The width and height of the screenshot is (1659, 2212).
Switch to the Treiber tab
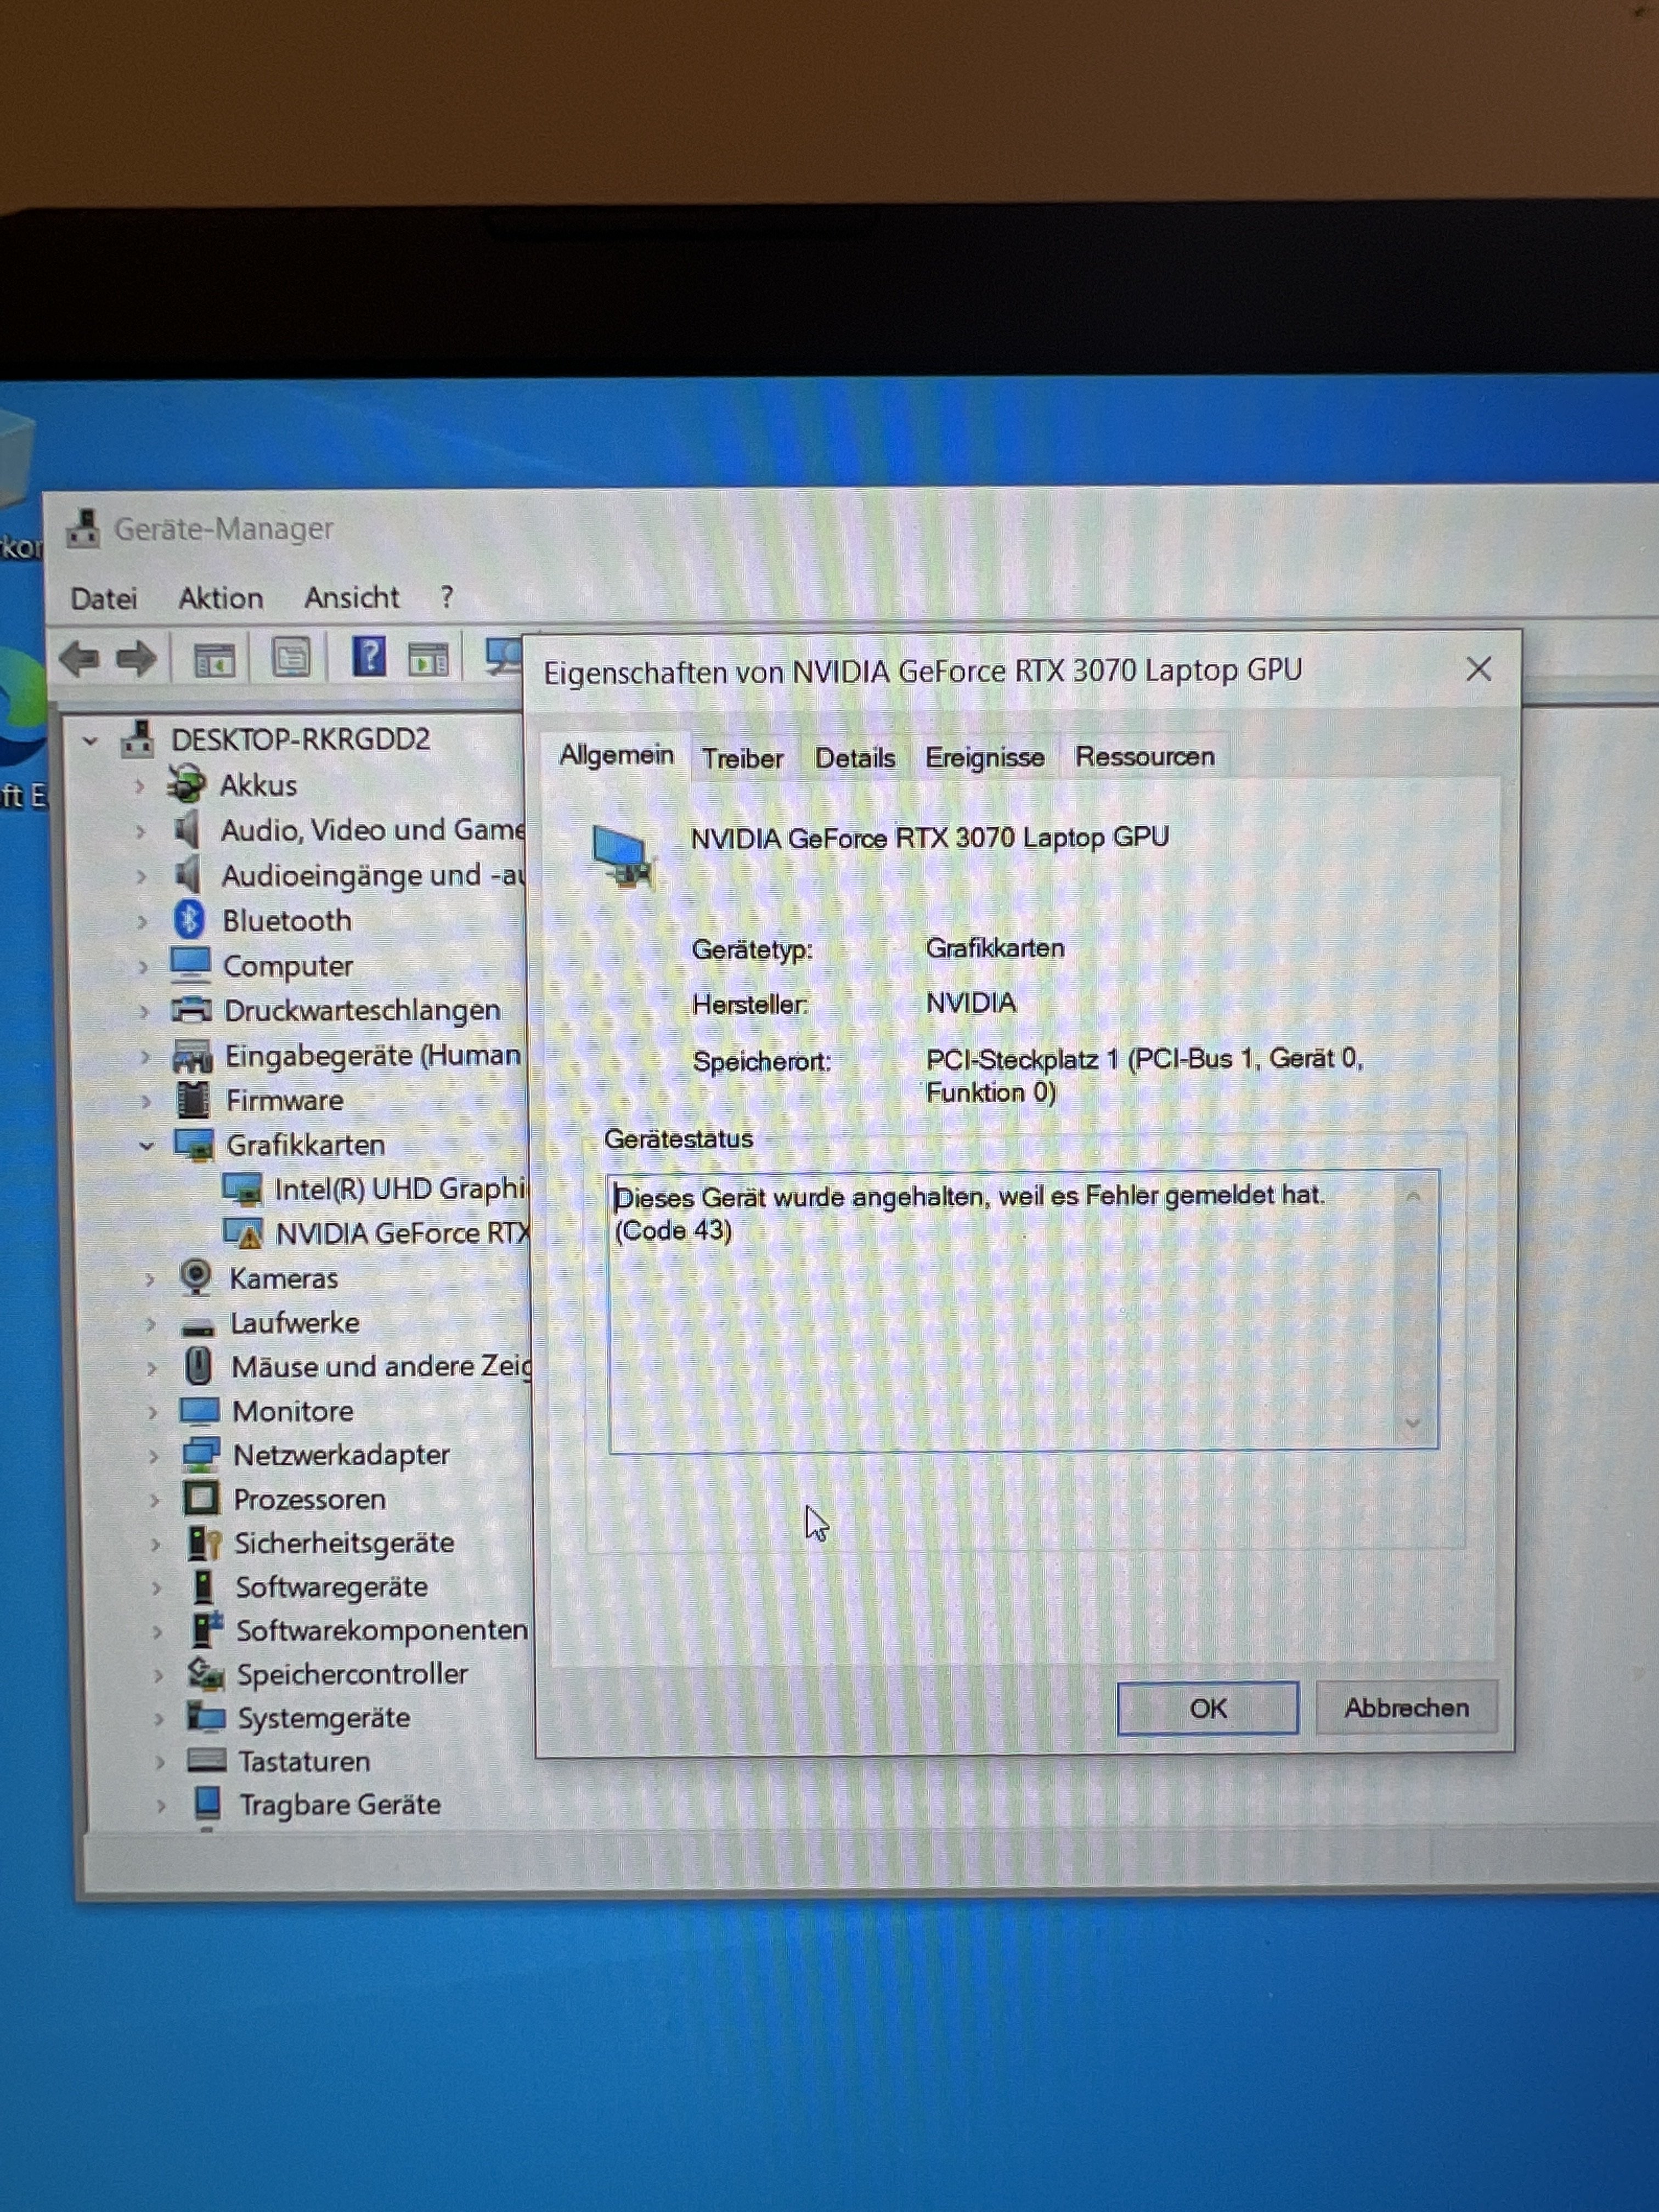tap(742, 758)
